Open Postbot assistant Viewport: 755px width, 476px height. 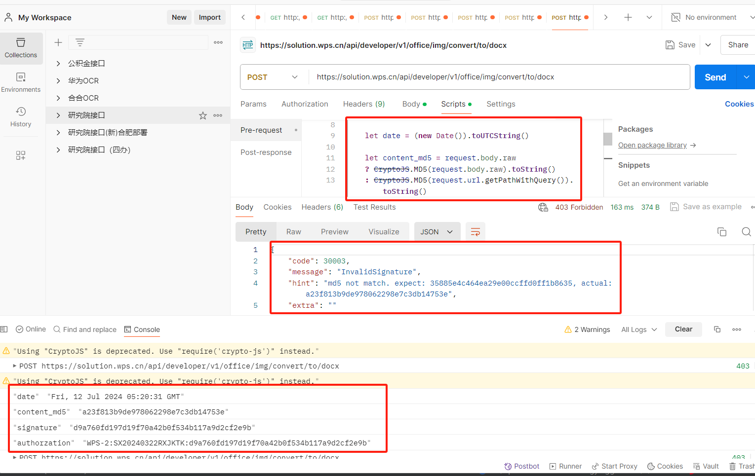point(521,466)
